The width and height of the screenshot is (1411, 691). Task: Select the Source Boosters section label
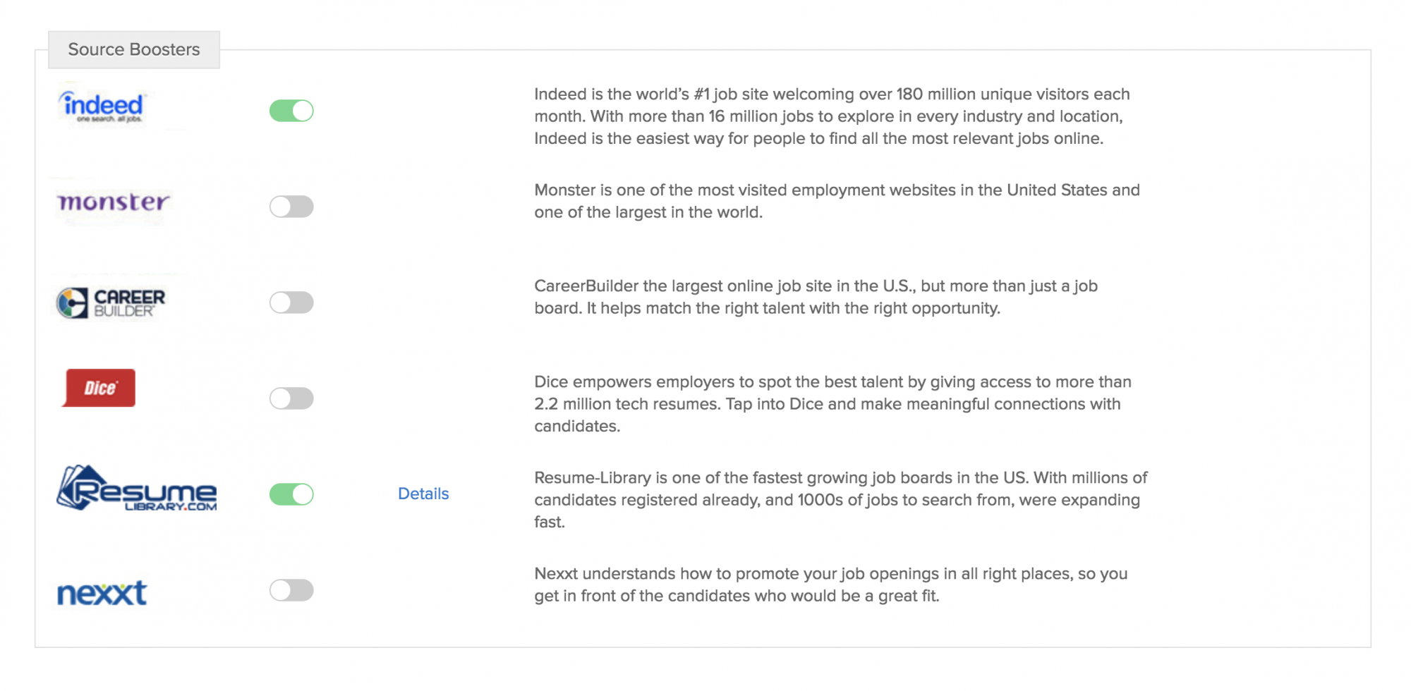[134, 49]
